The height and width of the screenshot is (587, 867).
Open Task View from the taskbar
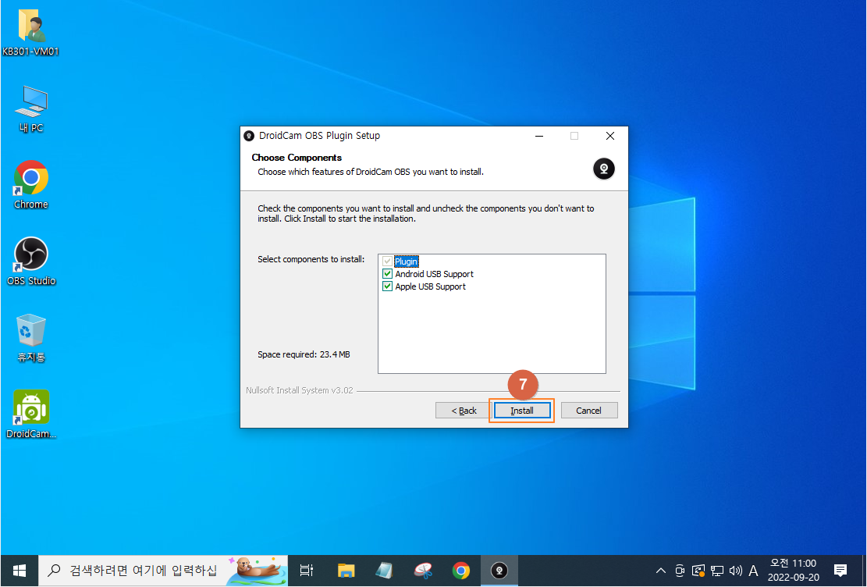pyautogui.click(x=307, y=571)
